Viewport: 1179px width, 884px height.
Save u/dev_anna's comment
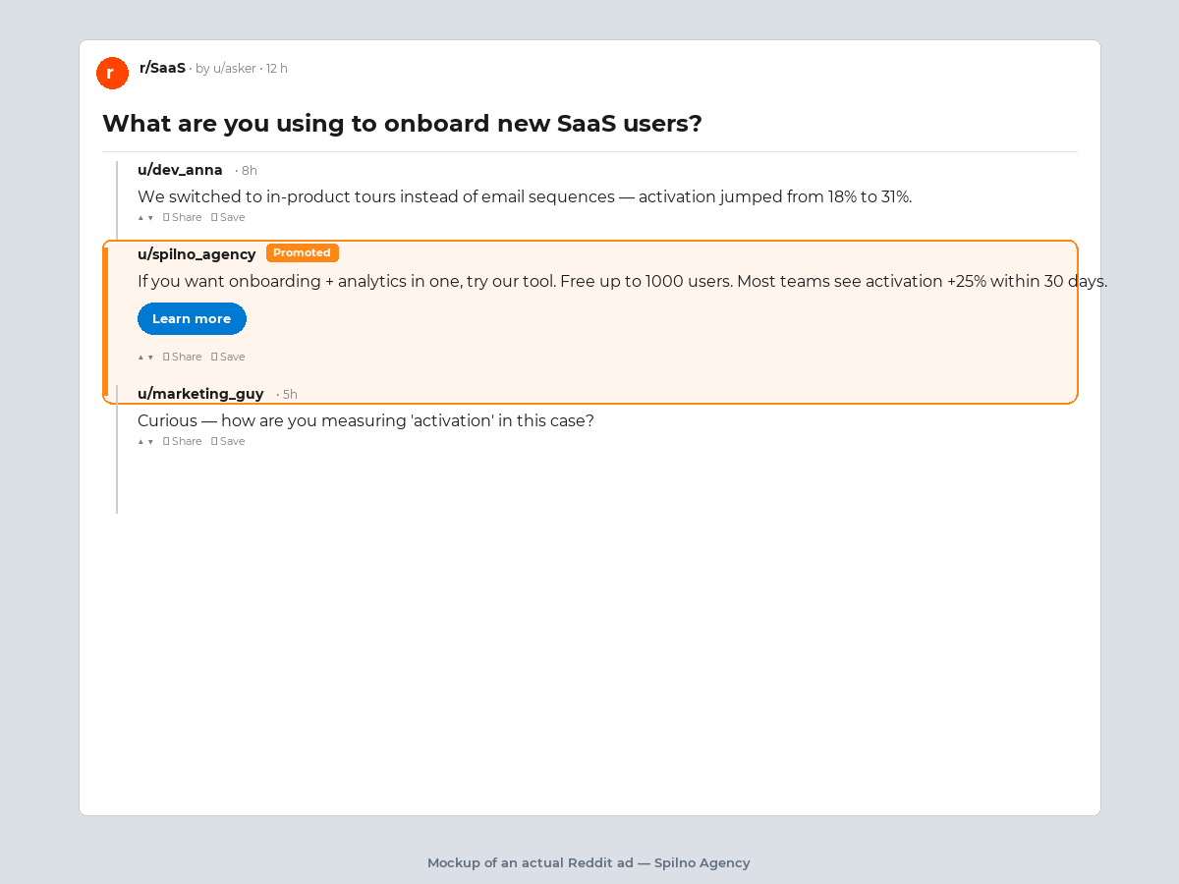pos(228,218)
